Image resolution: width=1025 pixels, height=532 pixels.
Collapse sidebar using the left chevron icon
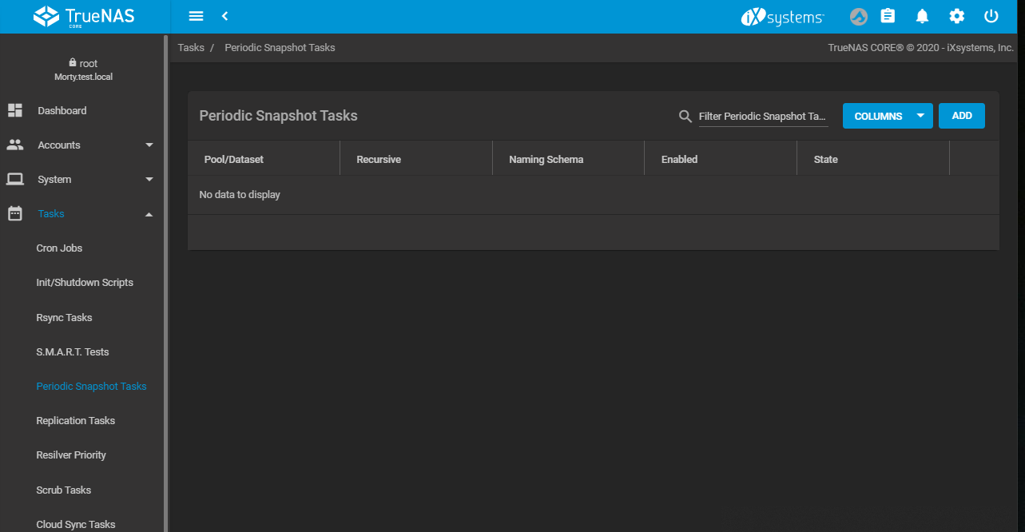pyautogui.click(x=225, y=16)
